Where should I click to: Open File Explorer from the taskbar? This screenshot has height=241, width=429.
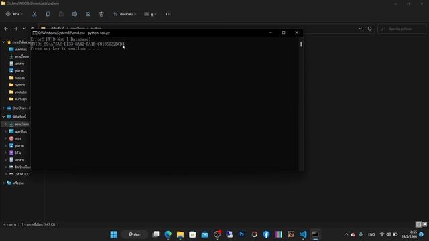[x=180, y=234]
